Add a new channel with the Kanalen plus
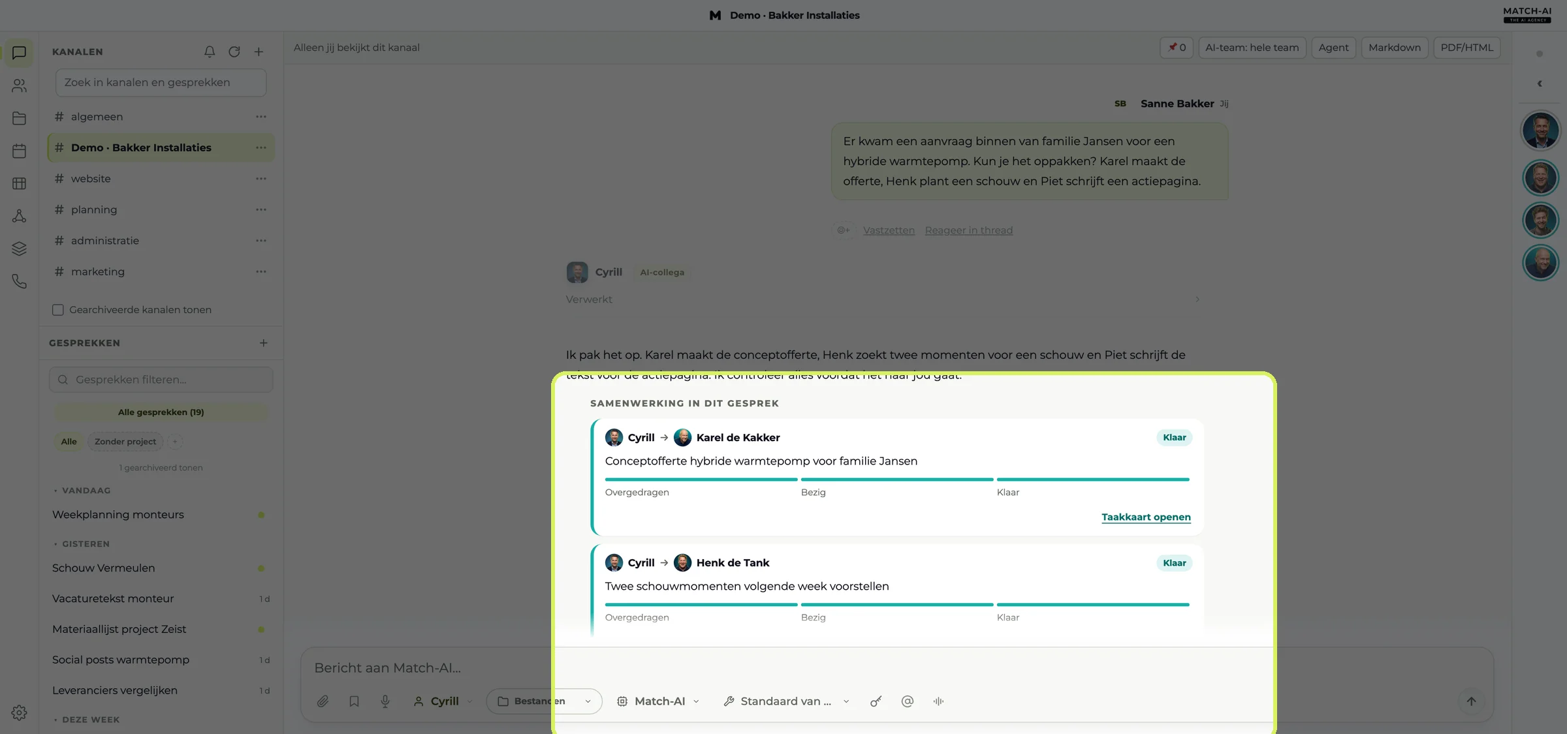Viewport: 1567px width, 734px height. [259, 52]
